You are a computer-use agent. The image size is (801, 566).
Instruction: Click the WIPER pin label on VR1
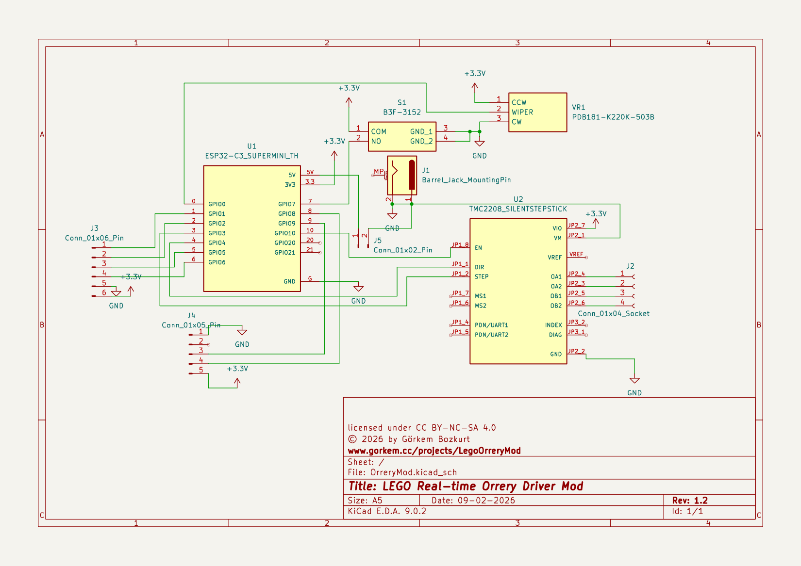(522, 112)
